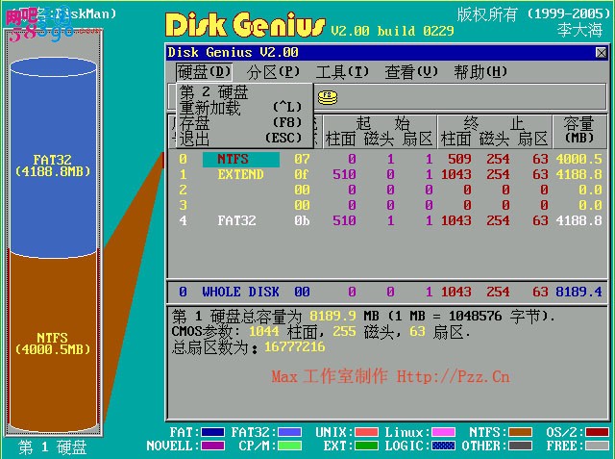Close the Disk Genius V2.00 window

click(x=601, y=53)
